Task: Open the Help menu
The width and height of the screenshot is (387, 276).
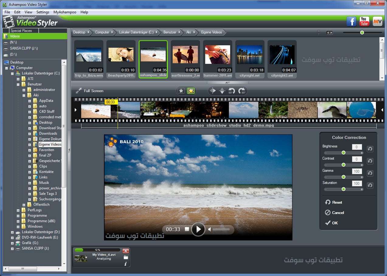Action: click(x=84, y=12)
